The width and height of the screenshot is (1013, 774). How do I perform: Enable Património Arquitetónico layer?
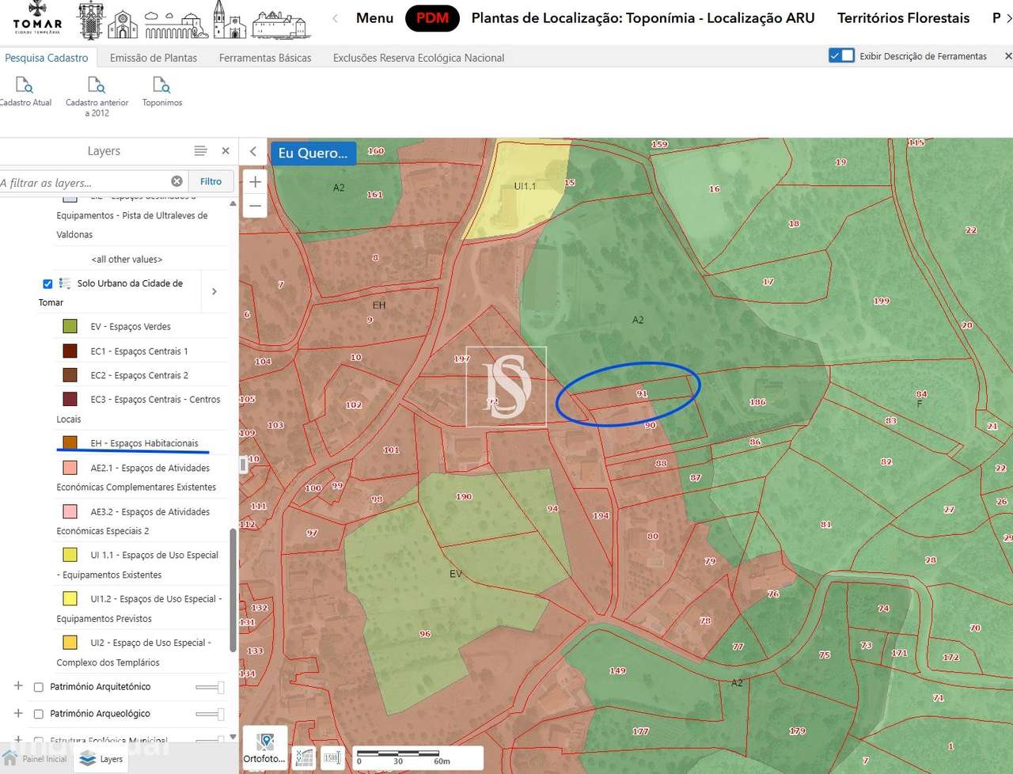(38, 687)
